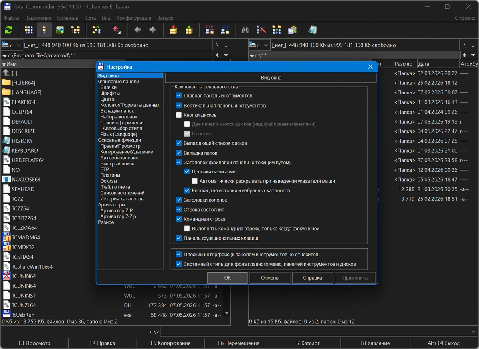Open the URL new connection icon

click(x=225, y=30)
